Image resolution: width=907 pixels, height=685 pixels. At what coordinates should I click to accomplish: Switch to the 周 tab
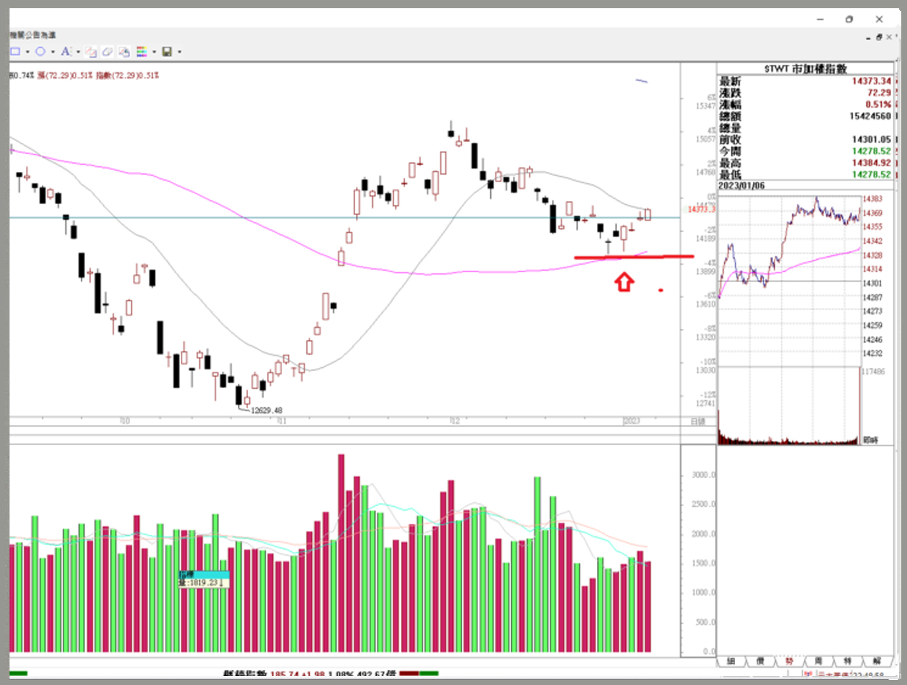[818, 661]
